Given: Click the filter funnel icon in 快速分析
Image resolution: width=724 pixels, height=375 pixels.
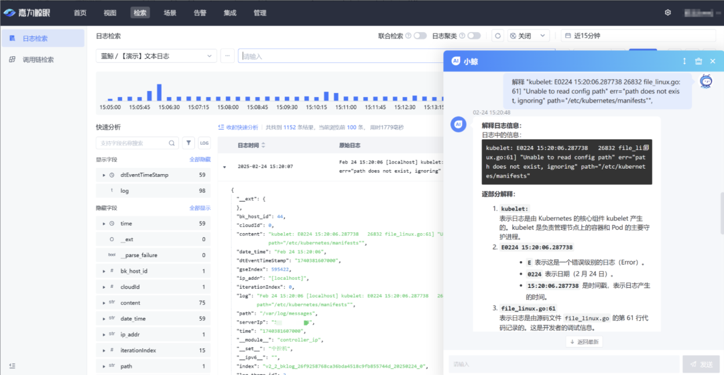Looking at the screenshot, I should click(x=188, y=143).
